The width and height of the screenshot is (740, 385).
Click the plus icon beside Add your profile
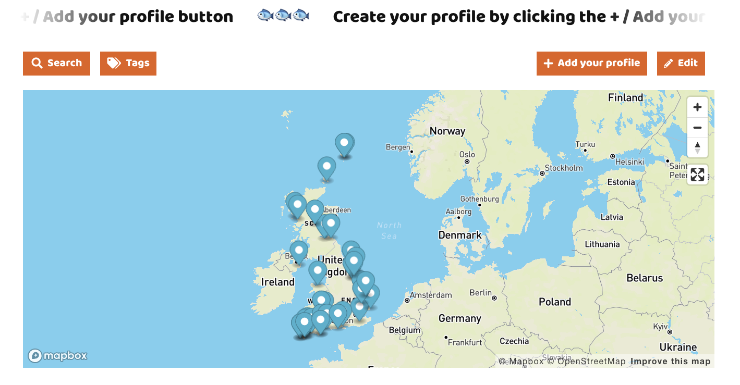click(548, 63)
